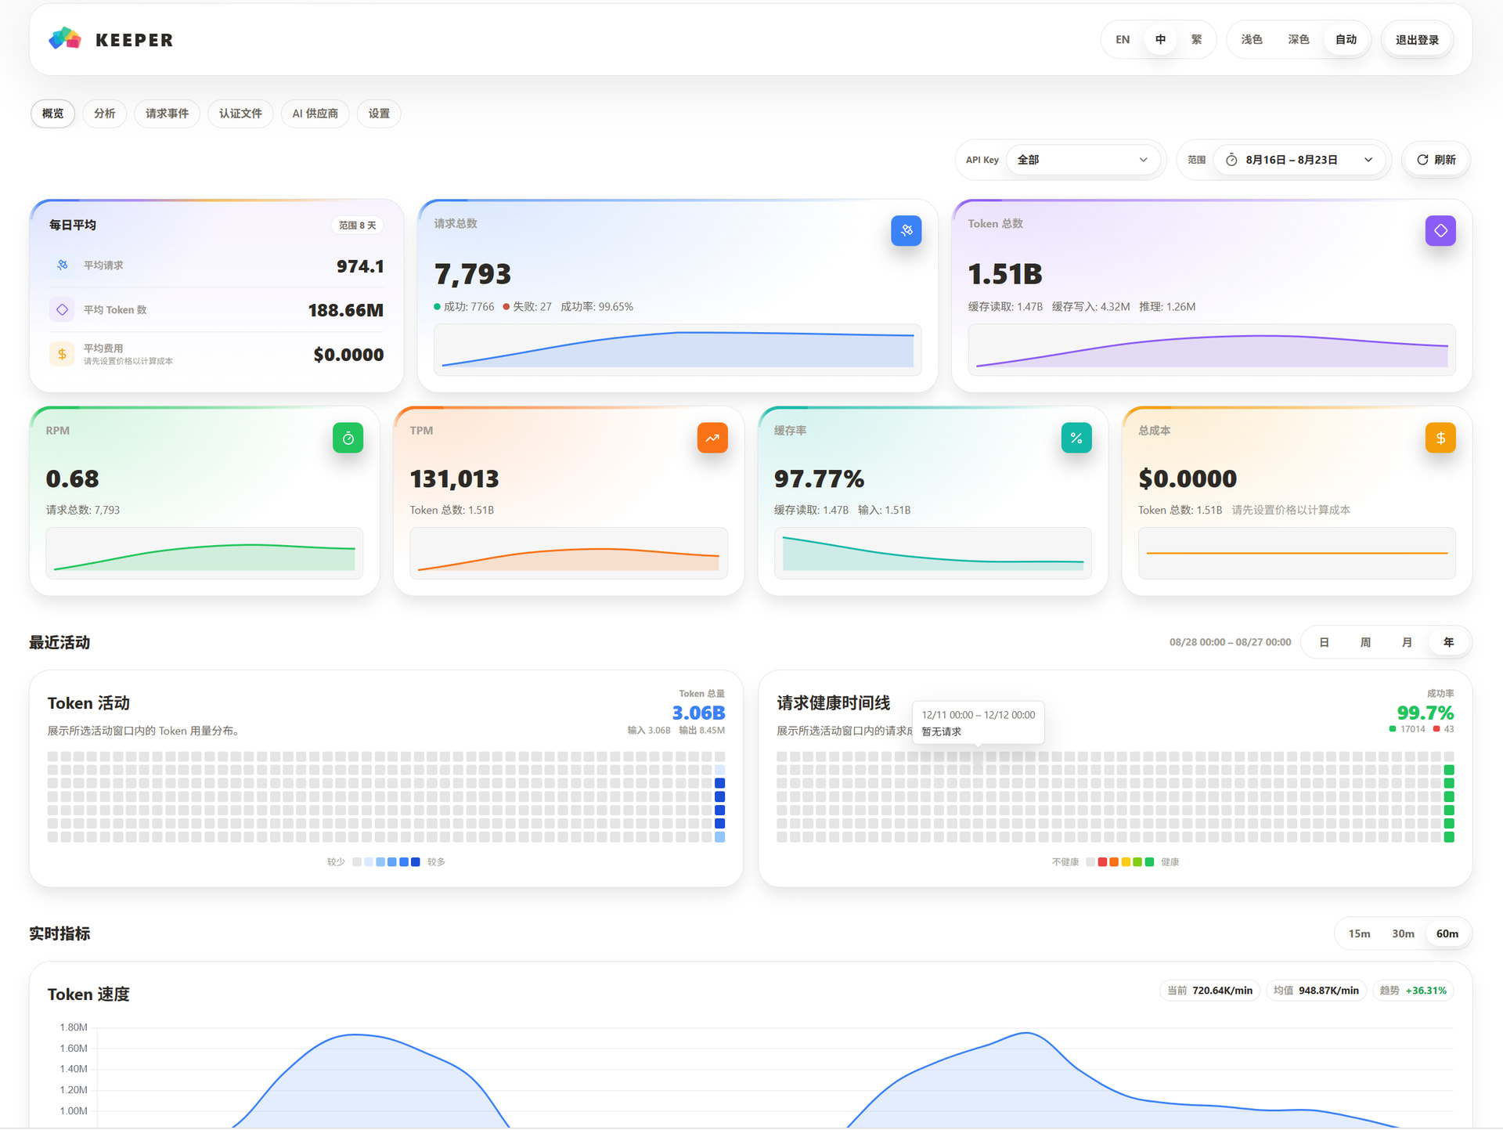Click the clock icon in date range selector
This screenshot has height=1130, width=1503.
1231,160
